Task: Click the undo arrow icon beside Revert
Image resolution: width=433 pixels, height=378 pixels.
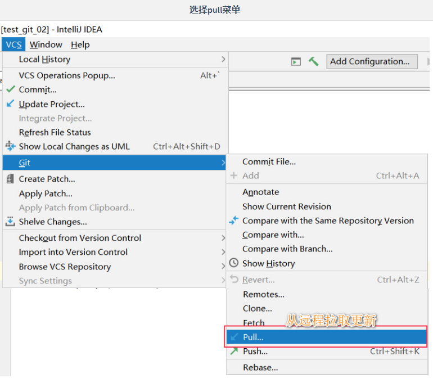Action: [x=234, y=279]
